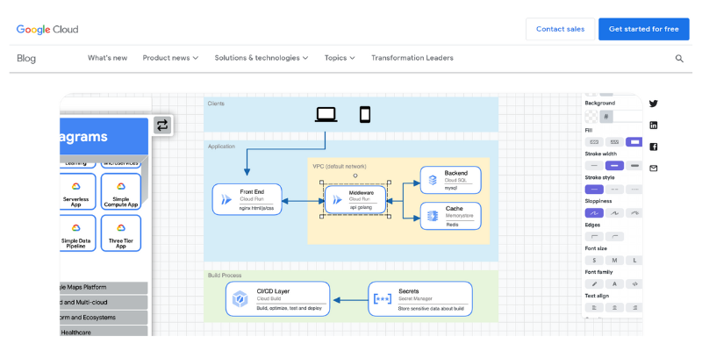This screenshot has width=702, height=351.
Task: Choose normal Font family A icon
Action: click(614, 283)
